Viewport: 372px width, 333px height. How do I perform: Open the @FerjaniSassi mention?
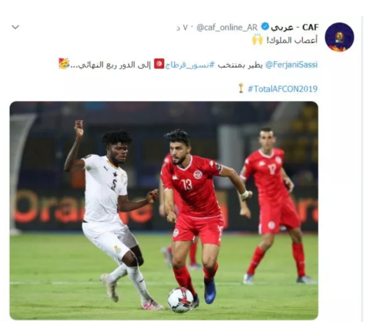click(x=291, y=65)
